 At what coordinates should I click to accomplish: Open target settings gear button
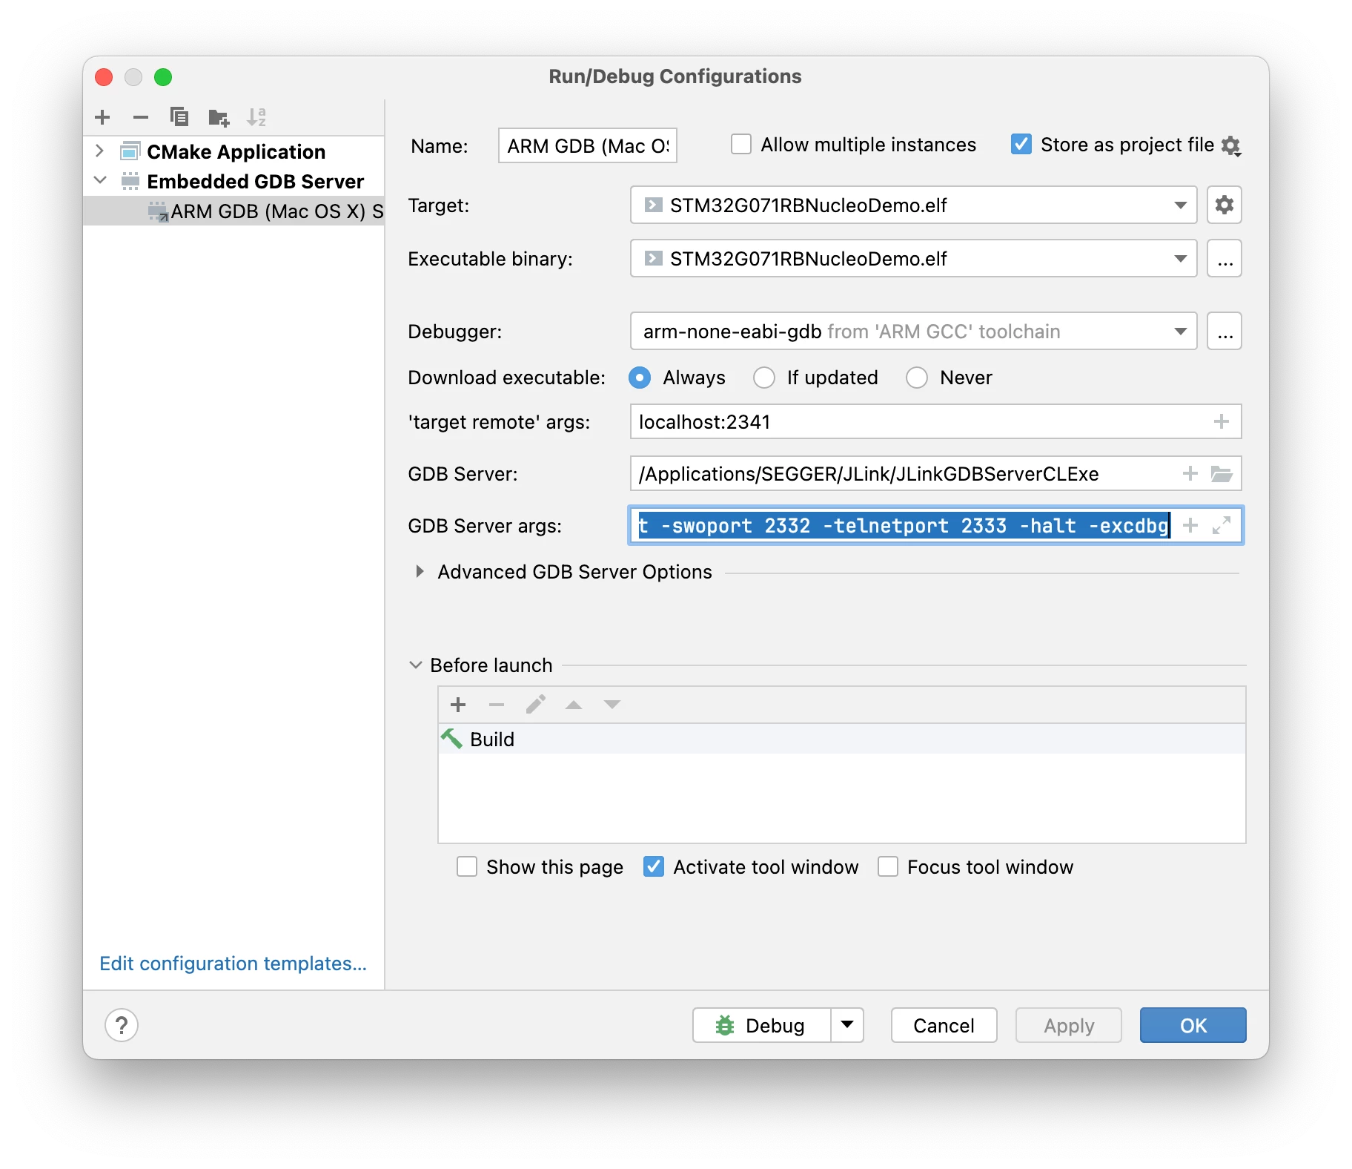[x=1224, y=205]
